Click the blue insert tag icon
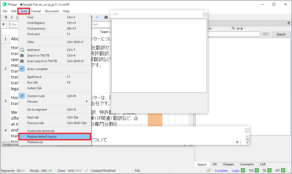 [97, 17]
